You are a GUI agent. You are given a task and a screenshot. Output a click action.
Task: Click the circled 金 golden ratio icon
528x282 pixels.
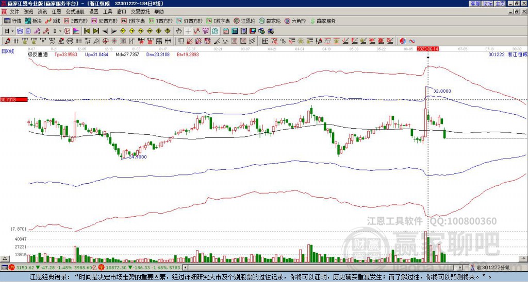(x=301, y=41)
